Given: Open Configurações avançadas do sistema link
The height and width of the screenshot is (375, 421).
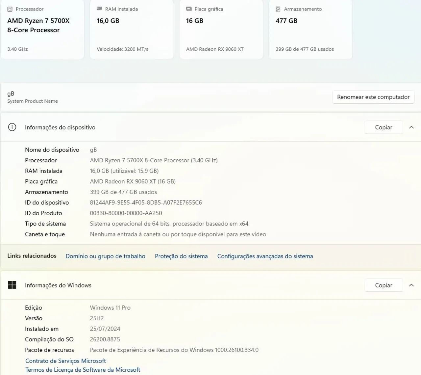Looking at the screenshot, I should (265, 256).
